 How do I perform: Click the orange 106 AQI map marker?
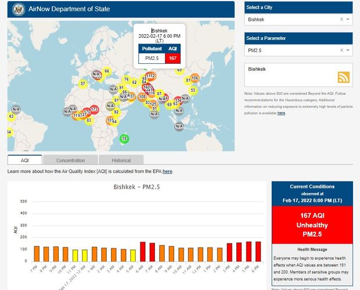point(195,78)
